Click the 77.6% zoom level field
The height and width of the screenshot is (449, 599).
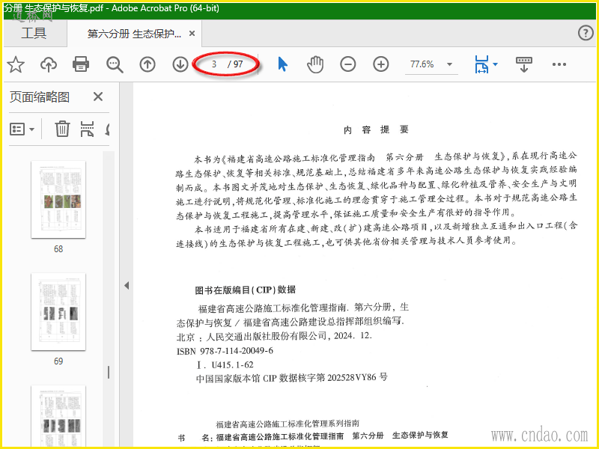(x=422, y=64)
